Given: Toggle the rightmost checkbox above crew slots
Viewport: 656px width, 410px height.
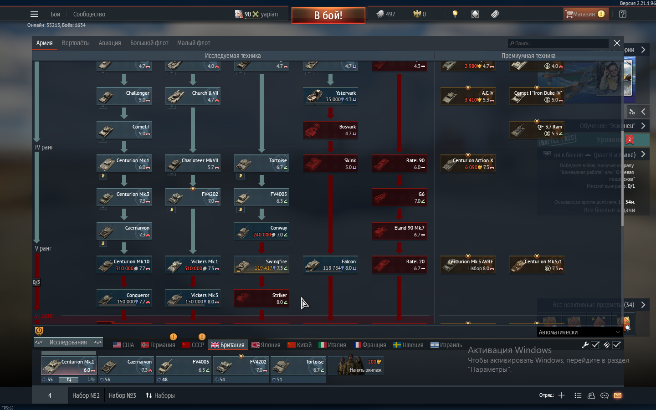Looking at the screenshot, I should 617,345.
